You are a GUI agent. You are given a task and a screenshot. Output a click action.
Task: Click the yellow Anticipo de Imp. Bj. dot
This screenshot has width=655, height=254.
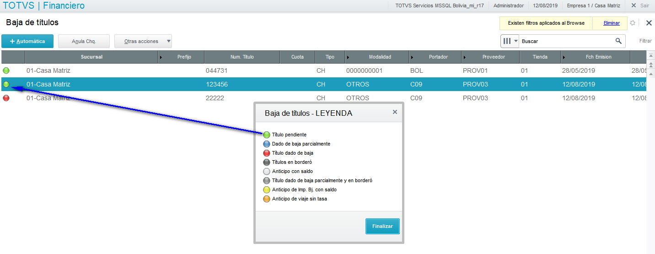click(x=267, y=190)
